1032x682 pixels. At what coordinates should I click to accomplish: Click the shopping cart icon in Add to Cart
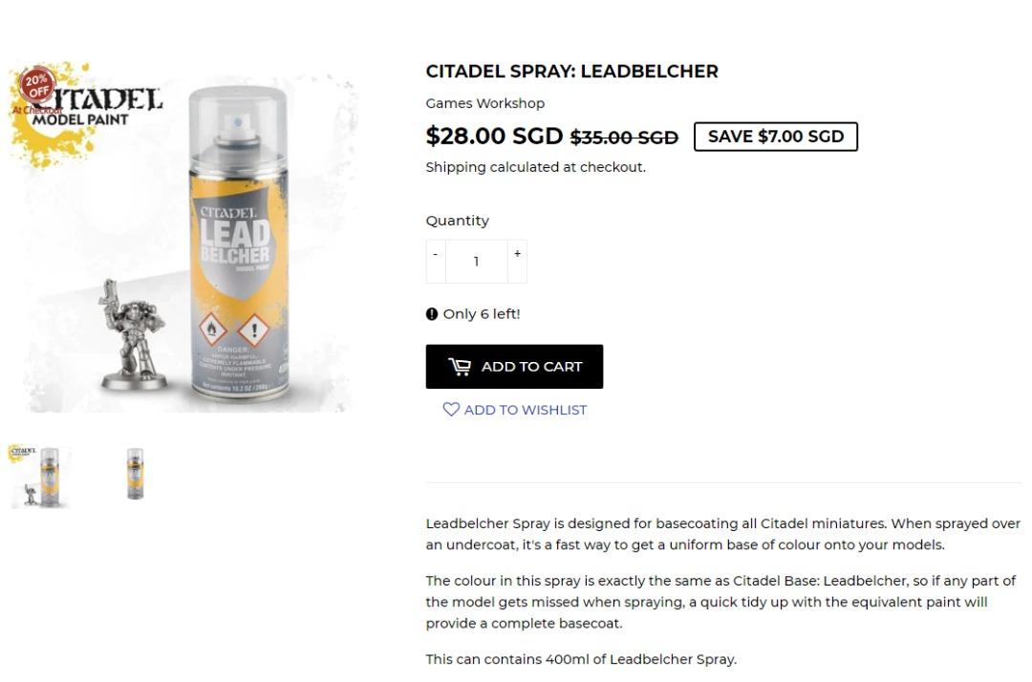click(462, 366)
